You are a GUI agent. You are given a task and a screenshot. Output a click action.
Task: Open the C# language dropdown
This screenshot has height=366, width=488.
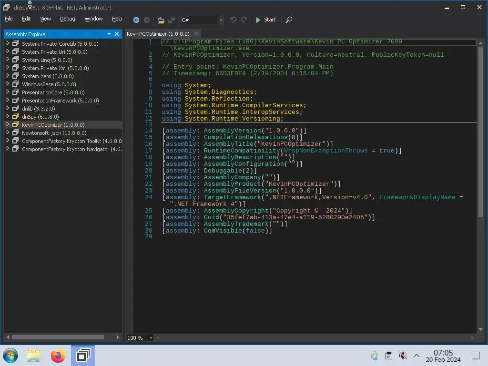point(221,20)
